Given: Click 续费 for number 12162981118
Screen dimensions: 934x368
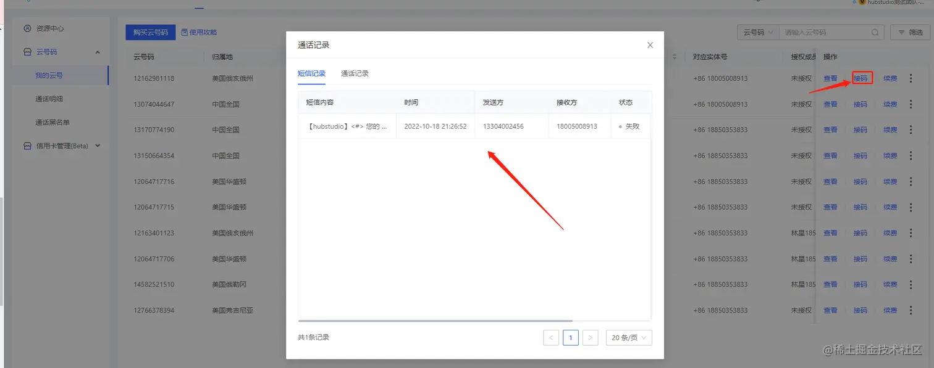Looking at the screenshot, I should (890, 78).
